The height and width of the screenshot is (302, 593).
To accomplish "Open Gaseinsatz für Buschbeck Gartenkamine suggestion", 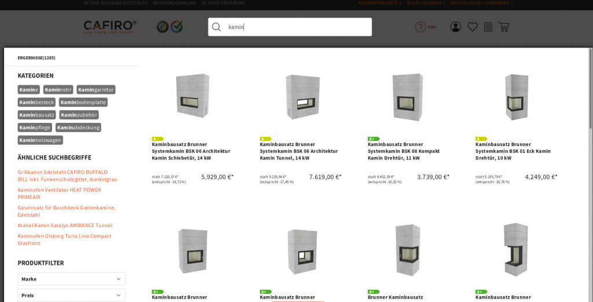I will pos(67,211).
